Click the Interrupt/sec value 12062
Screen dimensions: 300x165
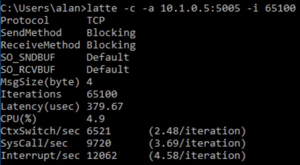(x=102, y=155)
